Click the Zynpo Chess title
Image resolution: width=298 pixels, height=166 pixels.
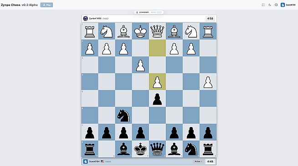pyautogui.click(x=10, y=5)
